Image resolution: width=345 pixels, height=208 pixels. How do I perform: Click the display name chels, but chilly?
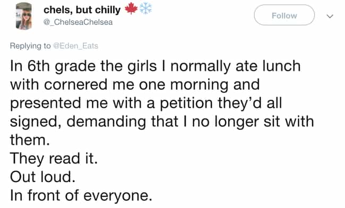(82, 10)
